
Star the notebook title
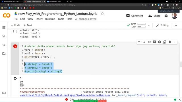[102, 14]
